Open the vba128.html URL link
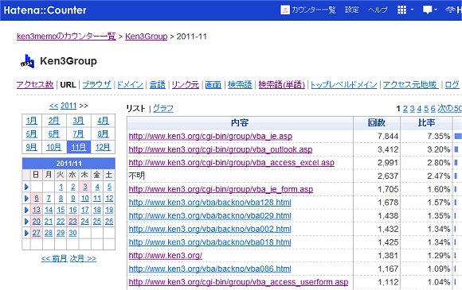462x290 pixels. 209,203
